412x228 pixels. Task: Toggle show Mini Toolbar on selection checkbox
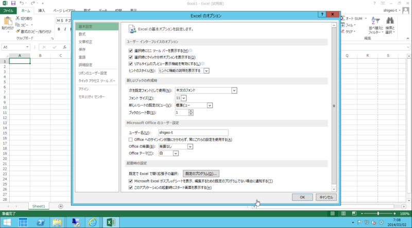131,51
